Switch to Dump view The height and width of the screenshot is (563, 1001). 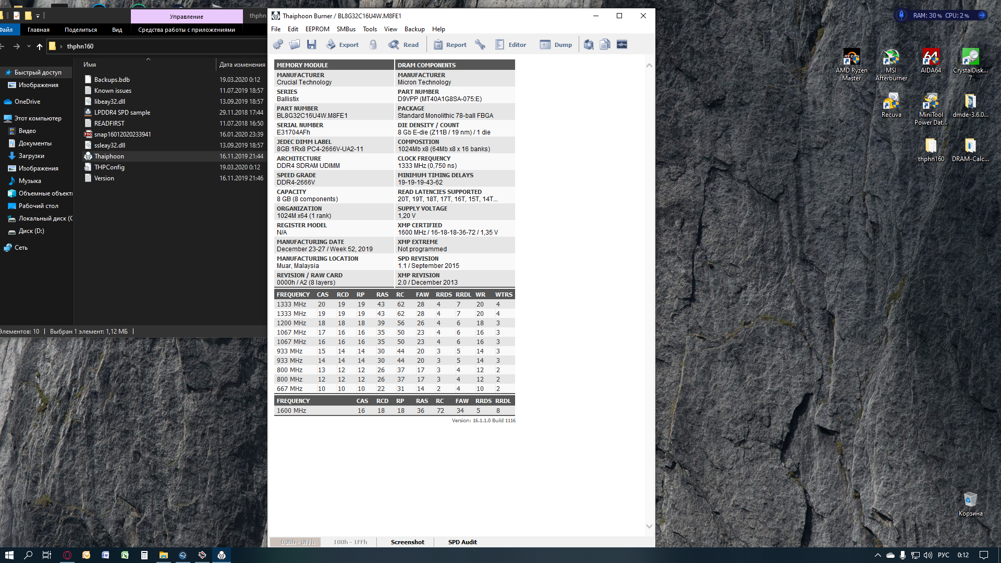pyautogui.click(x=556, y=45)
